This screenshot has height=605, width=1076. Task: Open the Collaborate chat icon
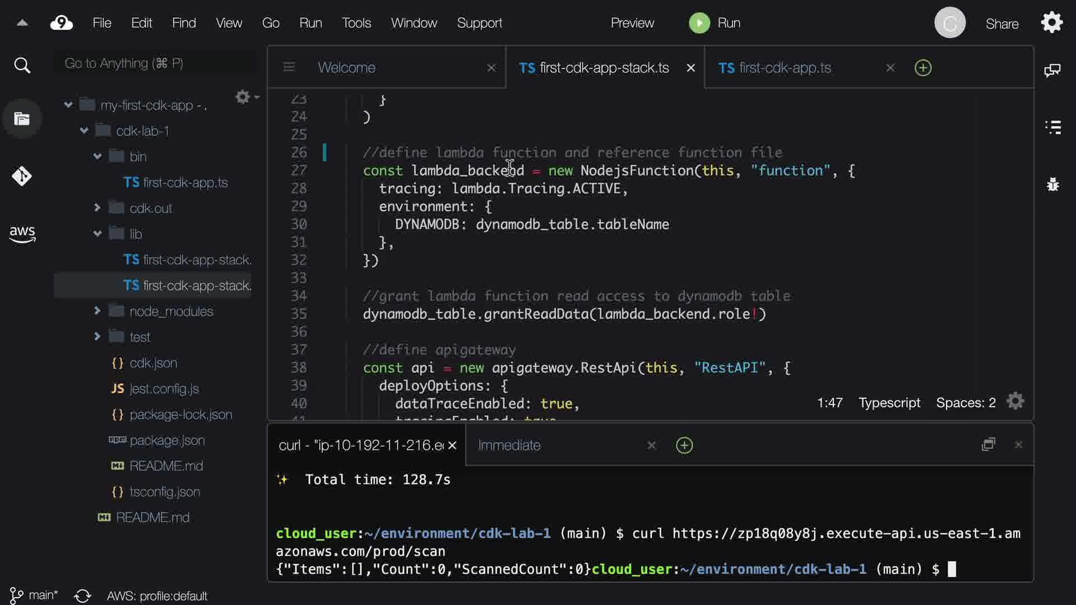click(x=1052, y=70)
